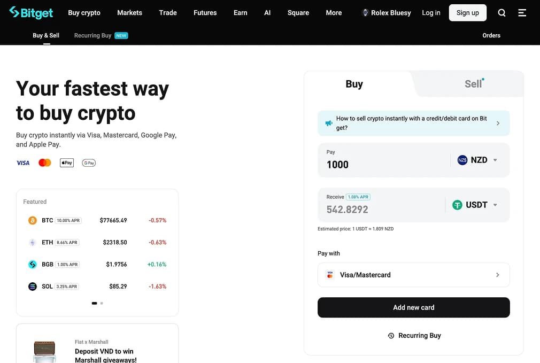The image size is (540, 363).
Task: Open Recurring Buy sub-navigation tab
Action: pos(93,35)
